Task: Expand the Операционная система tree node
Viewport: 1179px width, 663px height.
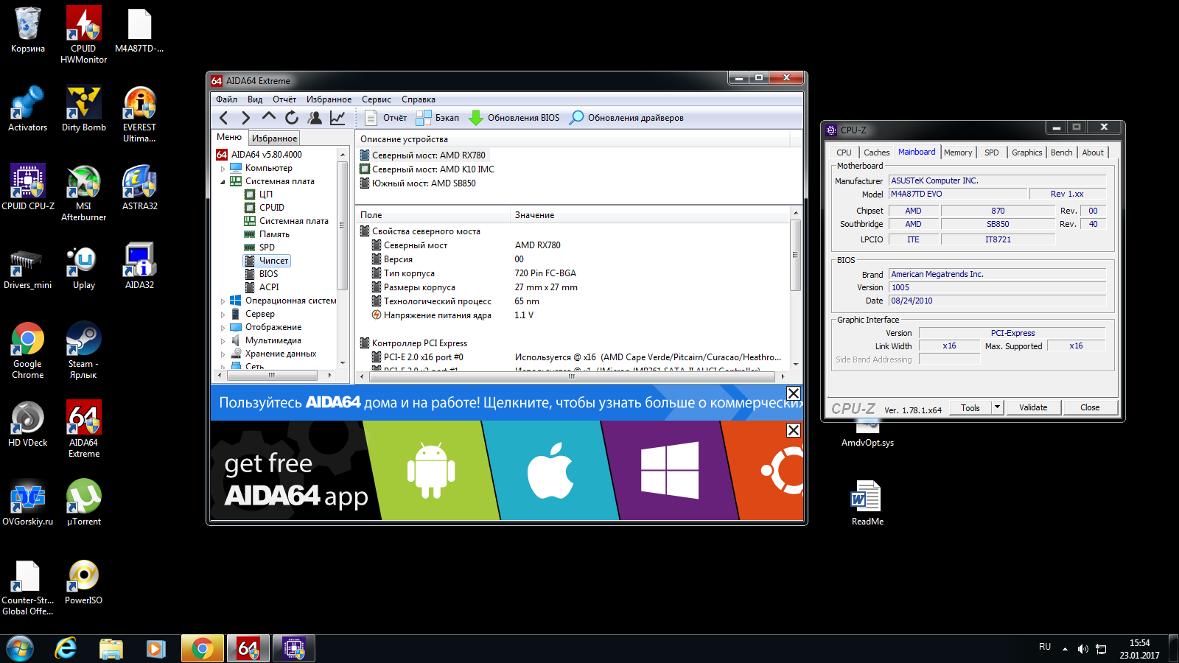Action: point(223,301)
